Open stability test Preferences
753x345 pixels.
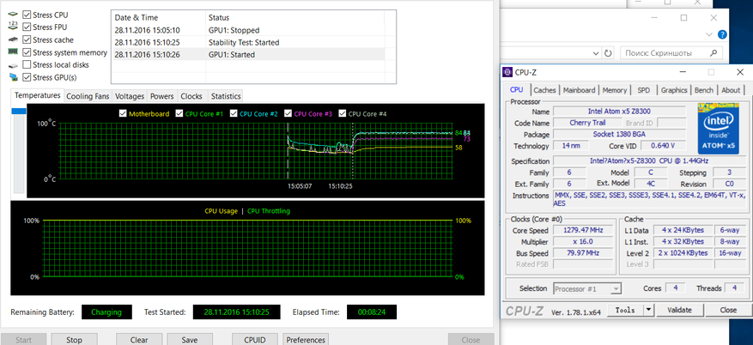(x=306, y=339)
